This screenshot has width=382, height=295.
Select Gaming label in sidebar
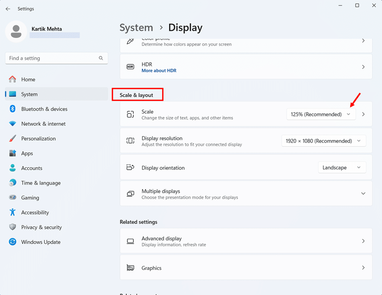tap(30, 198)
